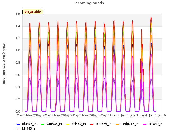Click the Nir945_in legend color marker

(x=18, y=129)
